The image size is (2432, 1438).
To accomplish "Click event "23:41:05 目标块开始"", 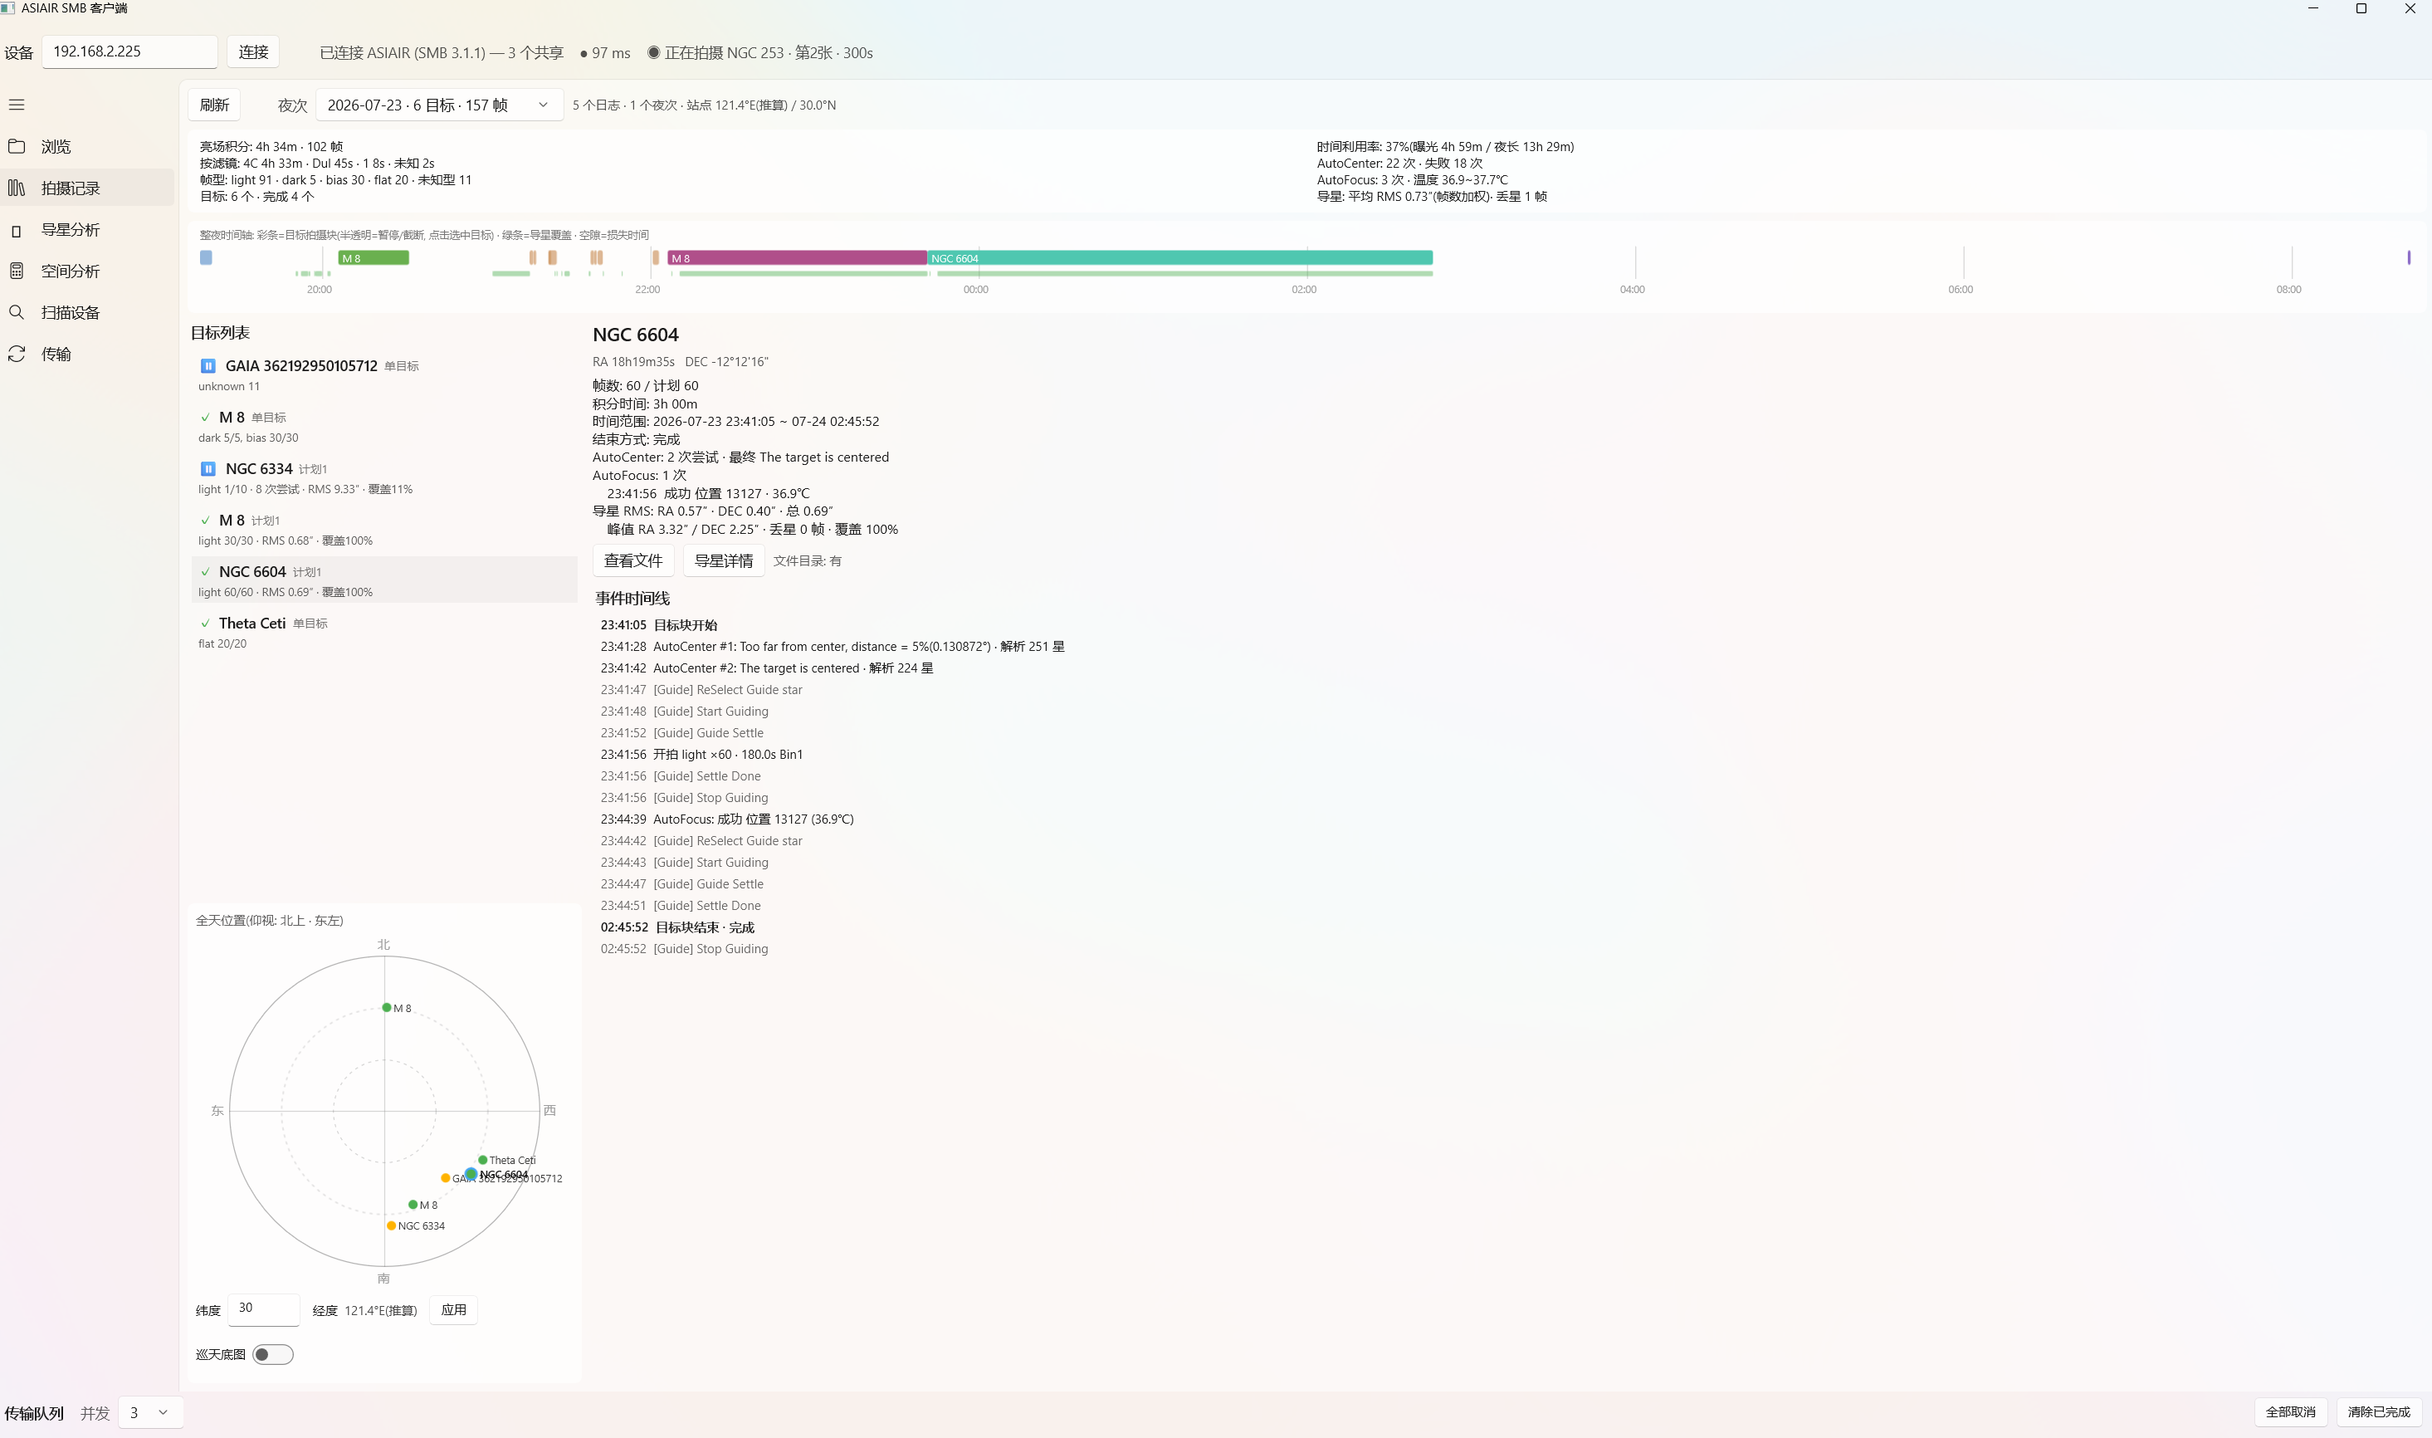I will (658, 625).
